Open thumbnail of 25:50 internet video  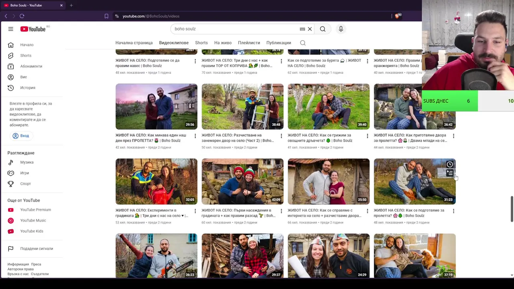click(x=328, y=181)
